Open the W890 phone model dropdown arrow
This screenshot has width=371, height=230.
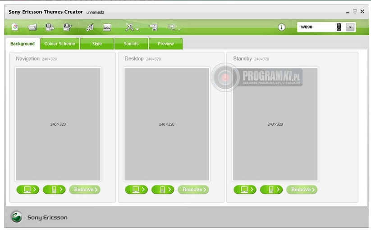coord(350,27)
